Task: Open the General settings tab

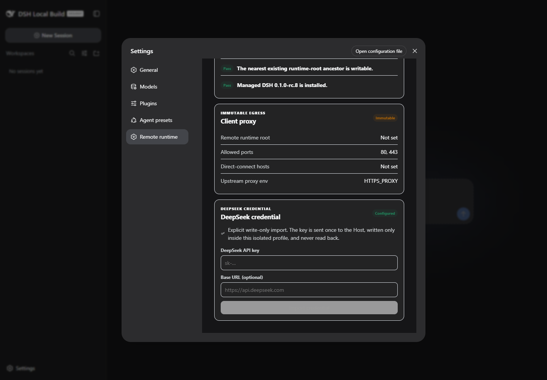Action: [157, 70]
